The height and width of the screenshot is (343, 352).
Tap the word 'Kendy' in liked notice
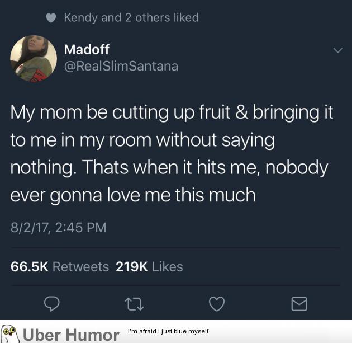click(81, 18)
